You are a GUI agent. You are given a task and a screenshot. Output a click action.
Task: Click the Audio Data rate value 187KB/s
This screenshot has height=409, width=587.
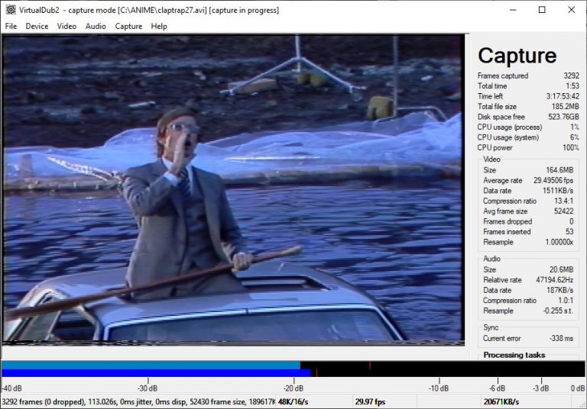[559, 290]
